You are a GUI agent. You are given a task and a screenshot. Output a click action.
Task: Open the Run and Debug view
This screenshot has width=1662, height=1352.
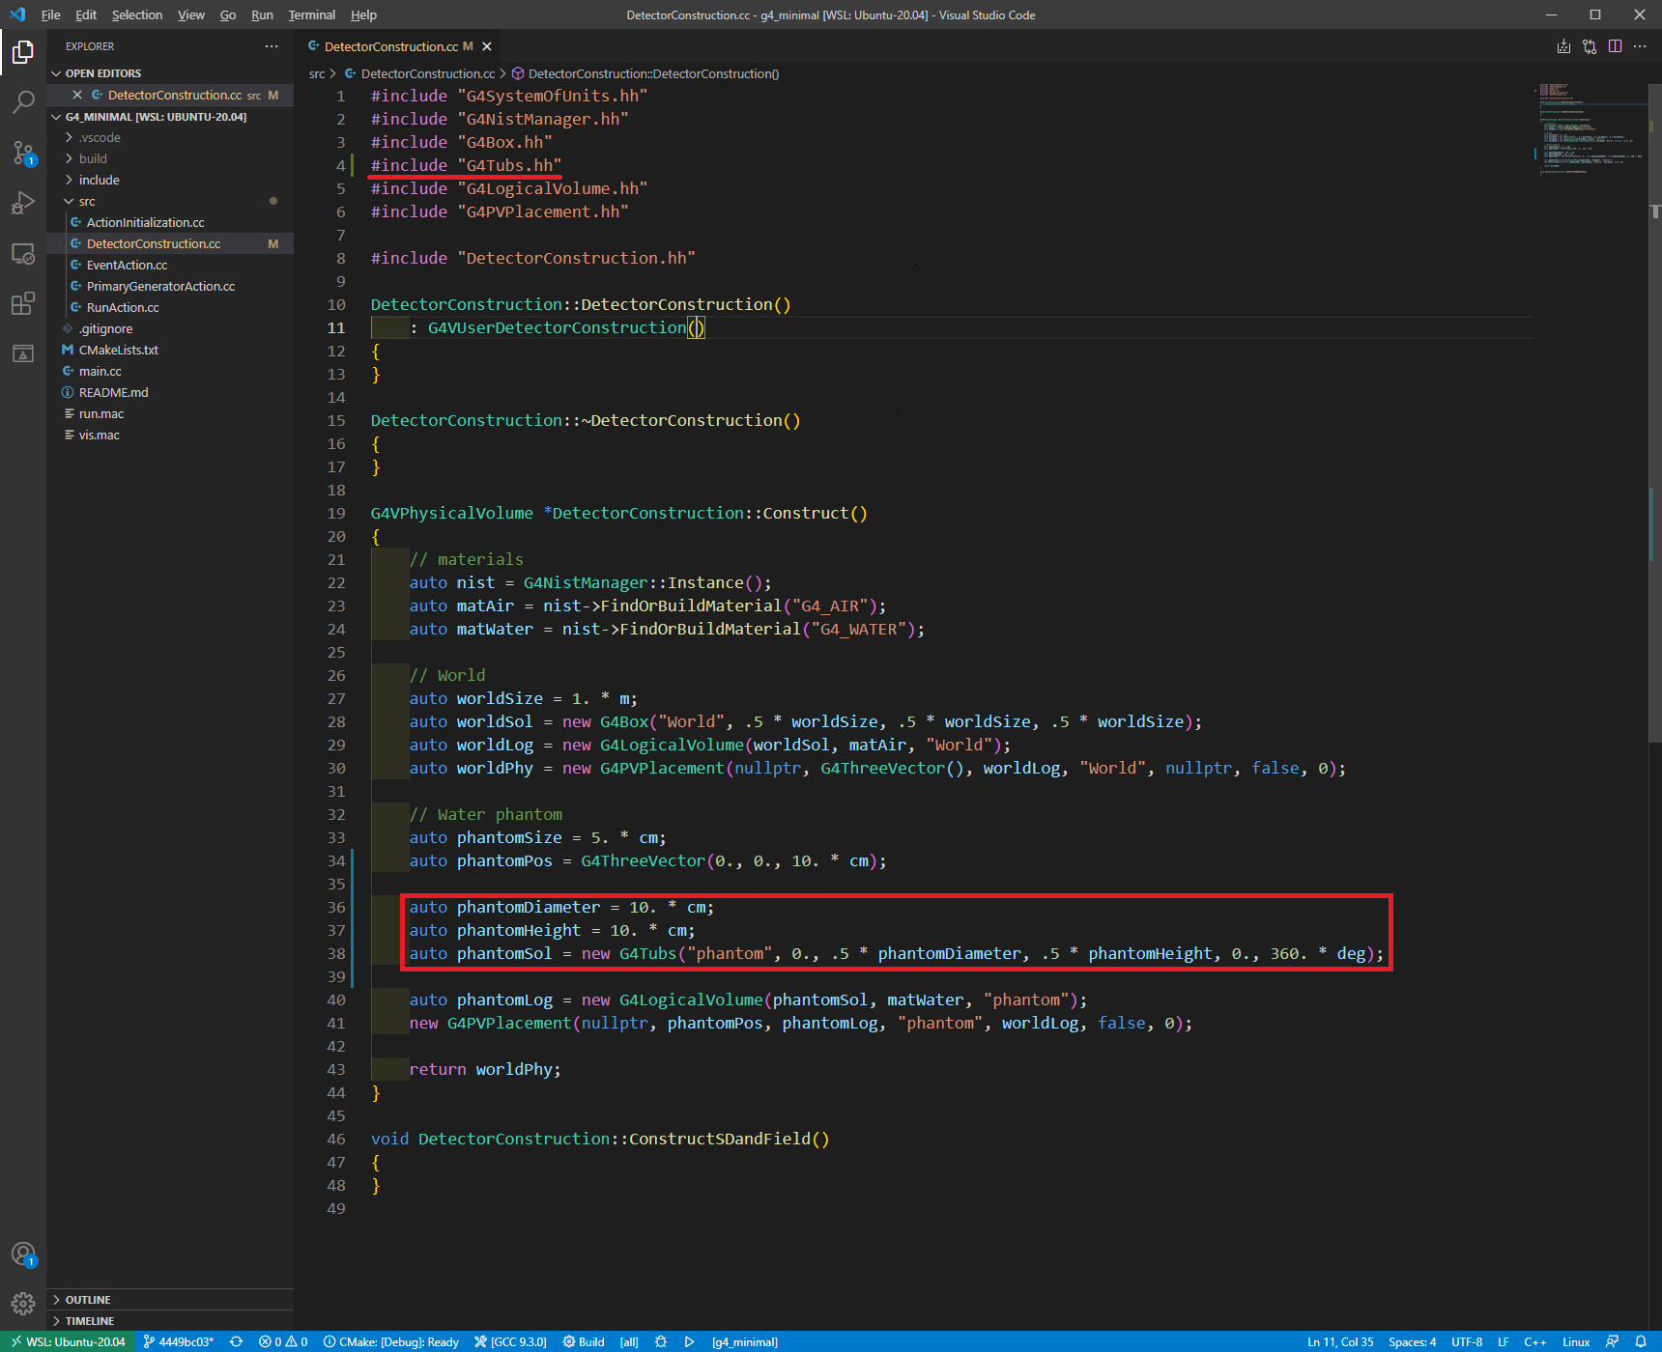click(x=23, y=203)
